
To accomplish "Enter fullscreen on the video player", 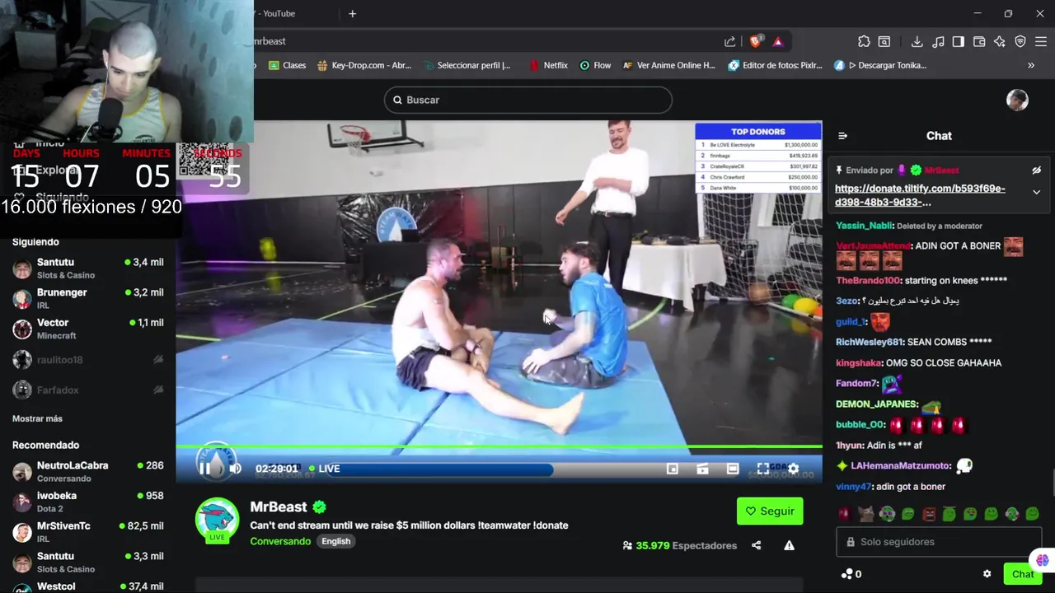I will coord(763,469).
